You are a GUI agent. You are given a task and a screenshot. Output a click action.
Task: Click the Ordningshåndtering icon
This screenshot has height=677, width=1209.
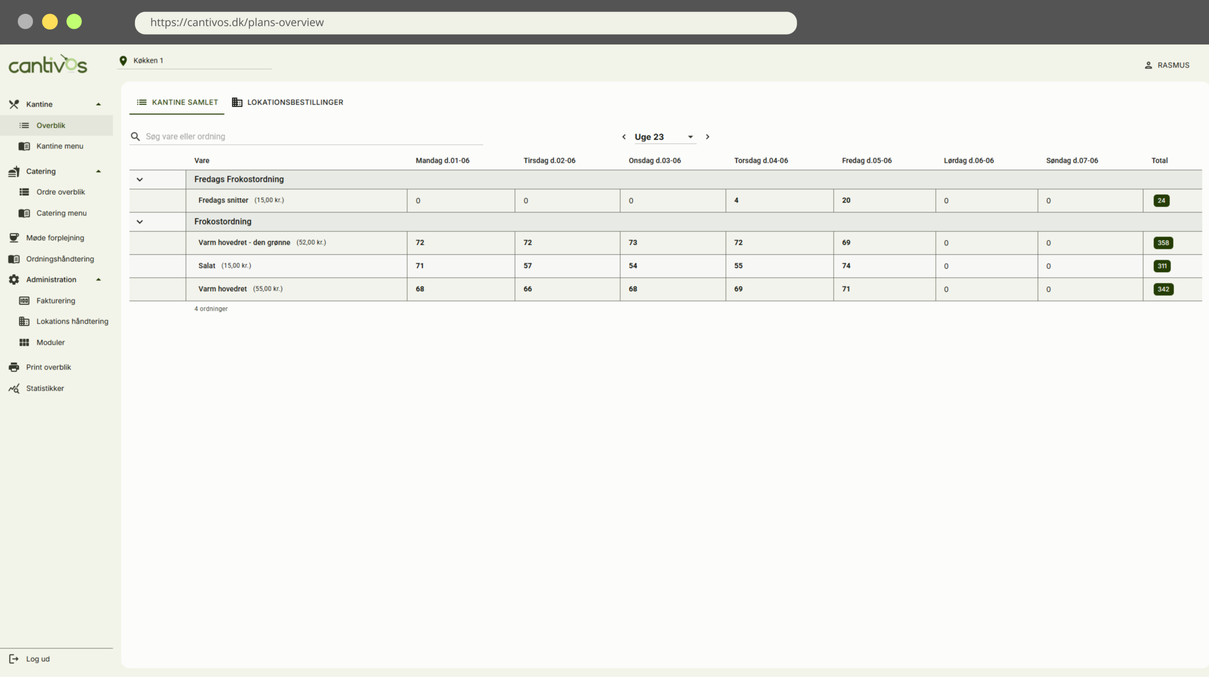pyautogui.click(x=14, y=259)
